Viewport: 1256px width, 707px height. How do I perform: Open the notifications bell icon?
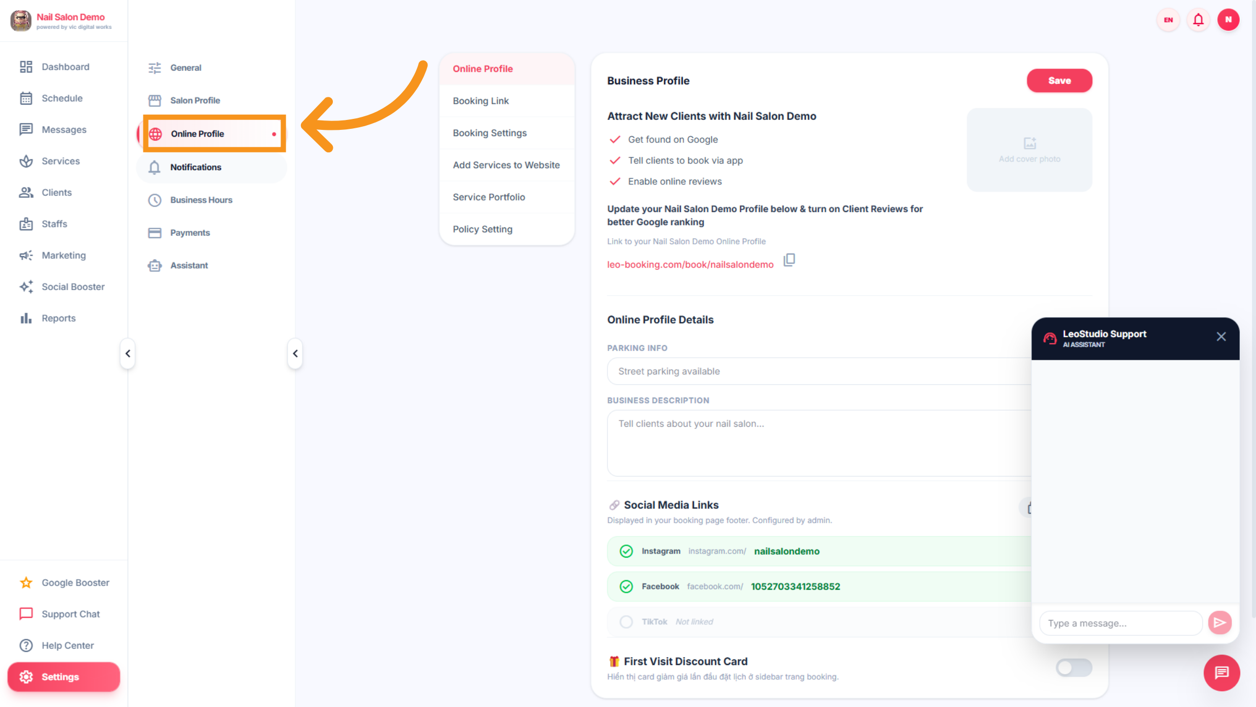tap(1198, 20)
